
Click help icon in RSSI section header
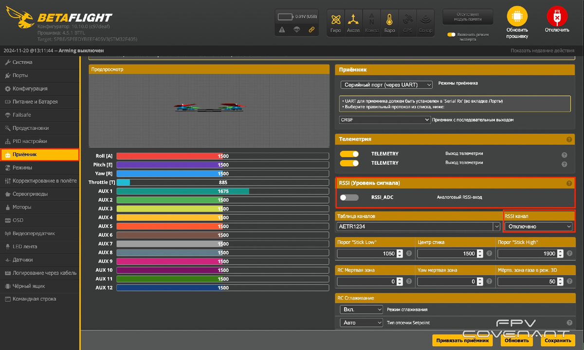pyautogui.click(x=569, y=184)
